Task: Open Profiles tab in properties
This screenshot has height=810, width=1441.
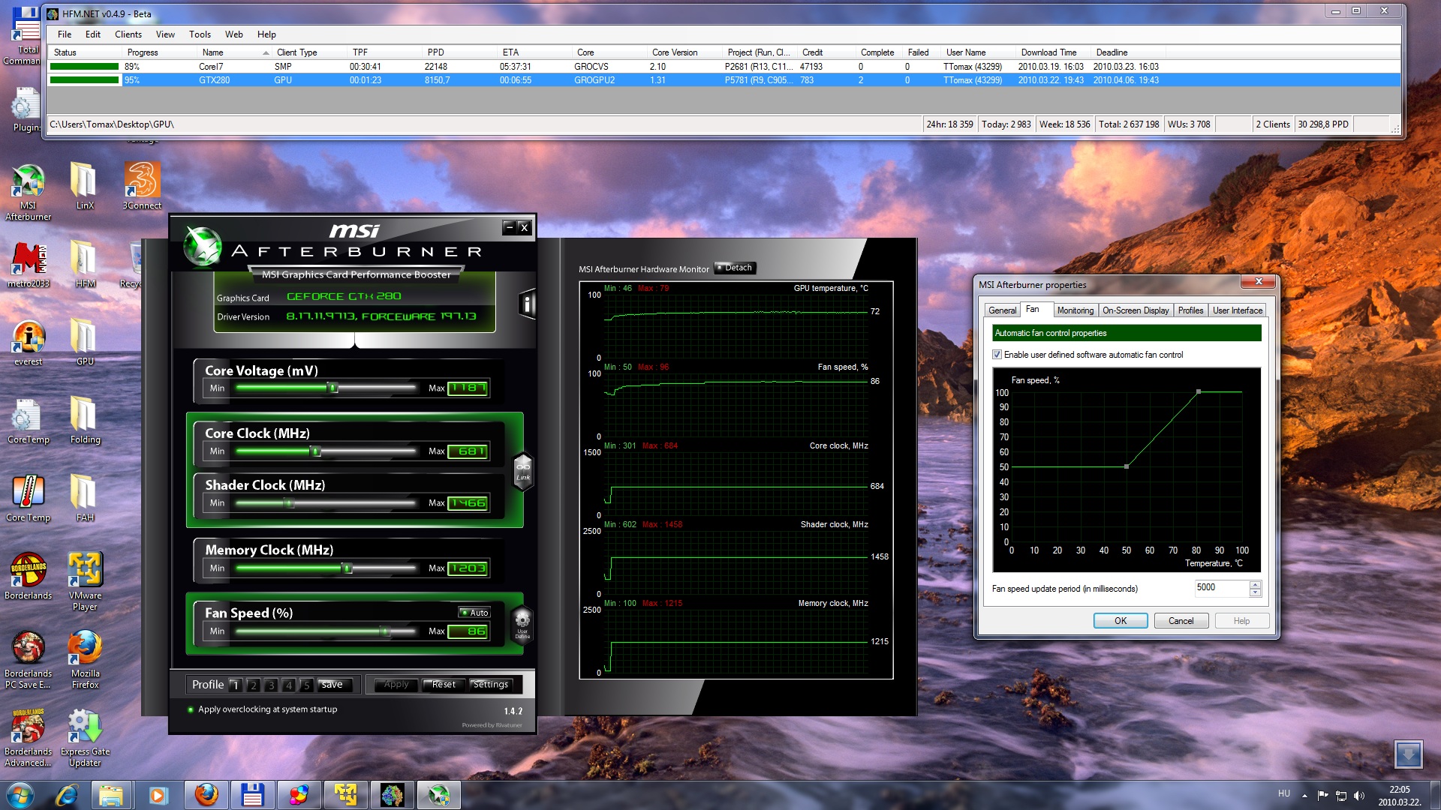Action: 1190,310
